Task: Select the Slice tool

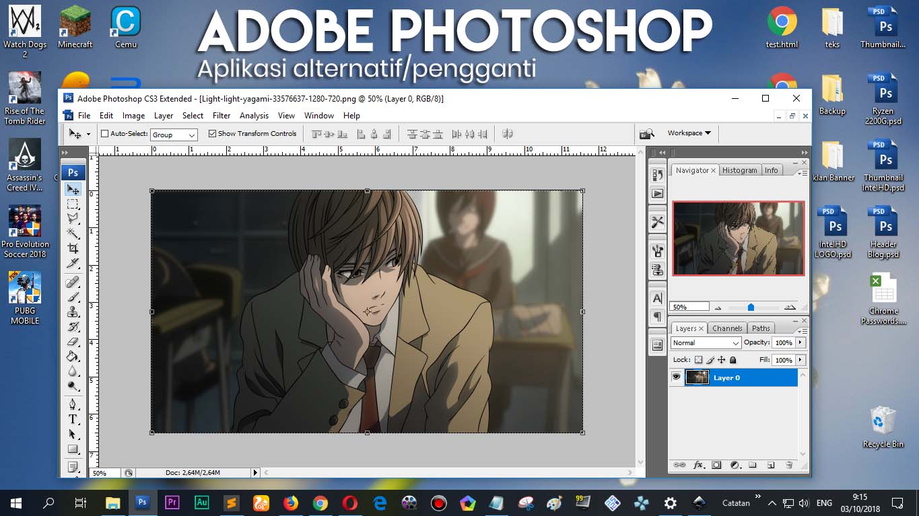Action: 73,262
